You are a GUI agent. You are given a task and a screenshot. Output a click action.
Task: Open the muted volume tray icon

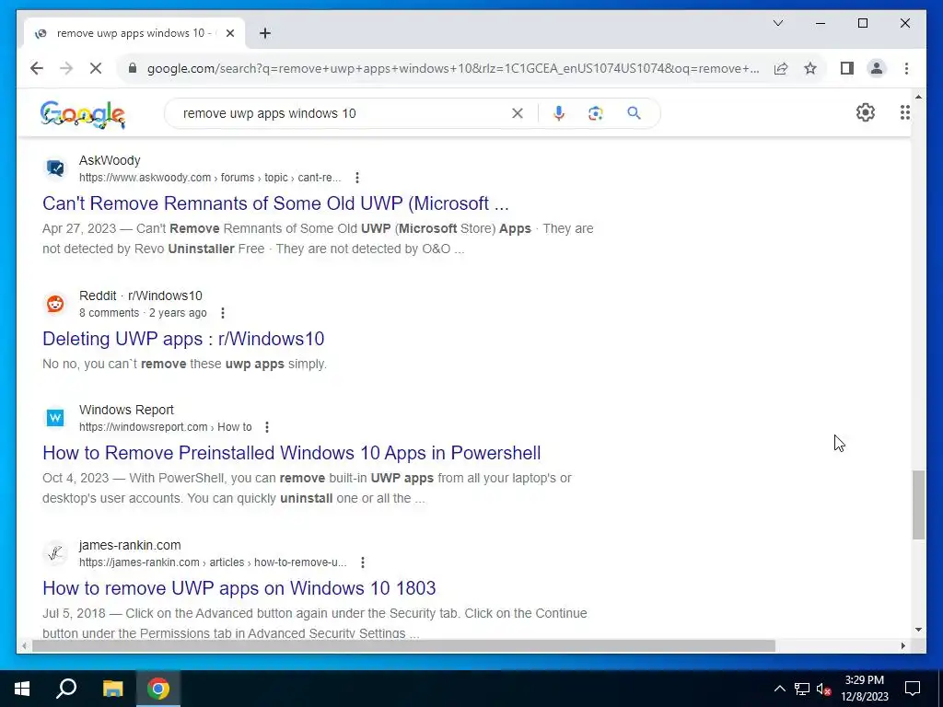(x=823, y=689)
